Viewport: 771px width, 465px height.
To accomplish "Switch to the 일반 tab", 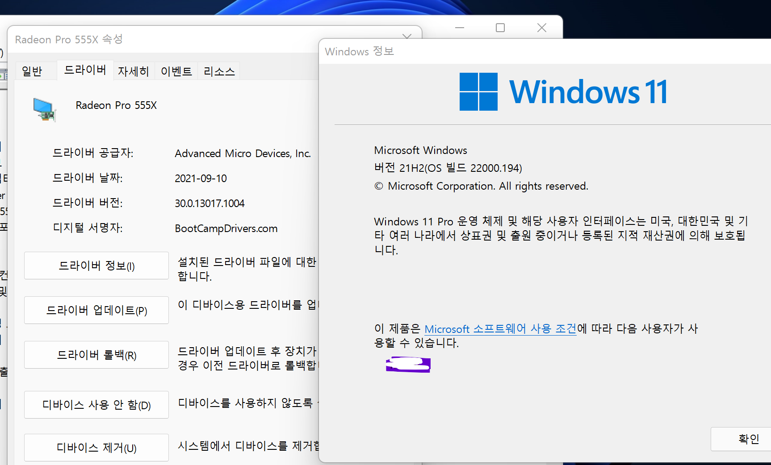I will [x=32, y=71].
